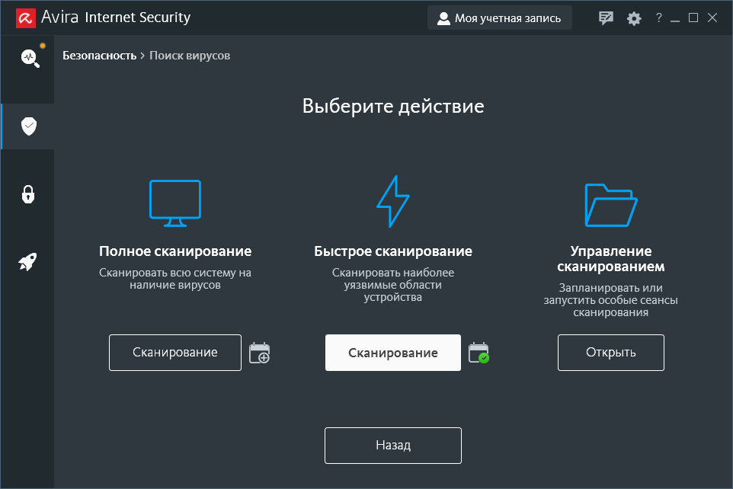Navigate to Безопасность in the breadcrumb
Screen dimensions: 733x489
pos(99,56)
